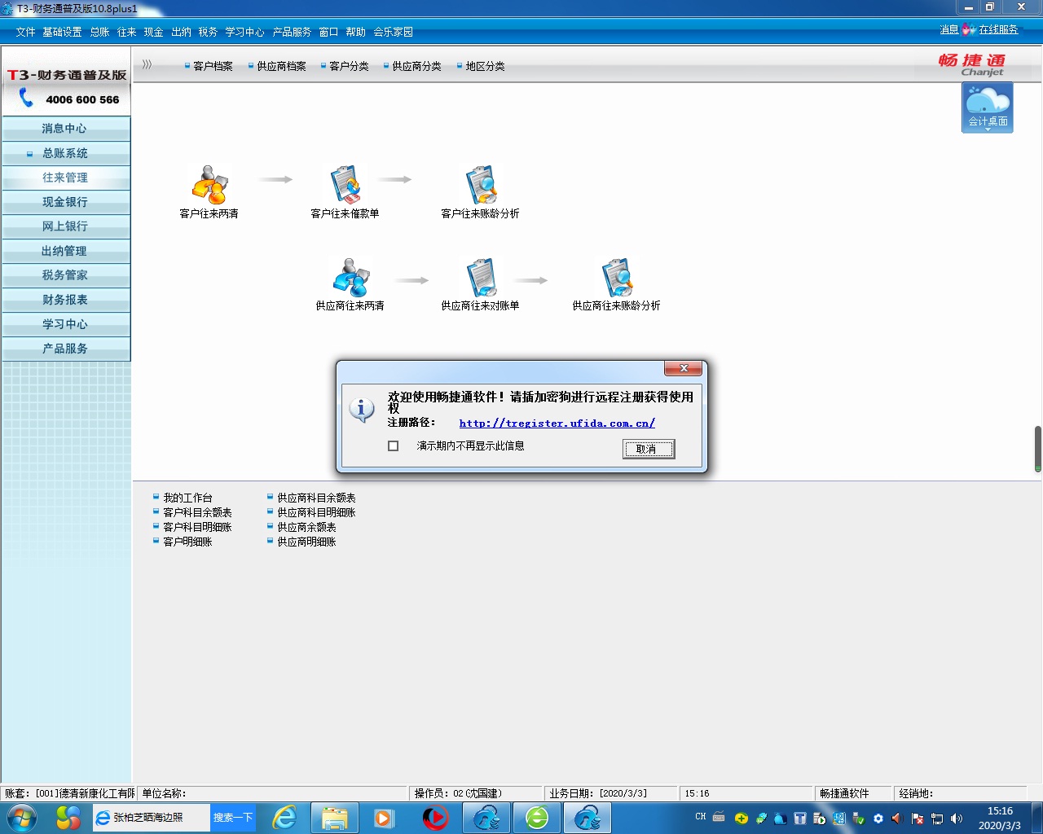
Task: Select 出纳管理 in sidebar
Action: (65, 251)
